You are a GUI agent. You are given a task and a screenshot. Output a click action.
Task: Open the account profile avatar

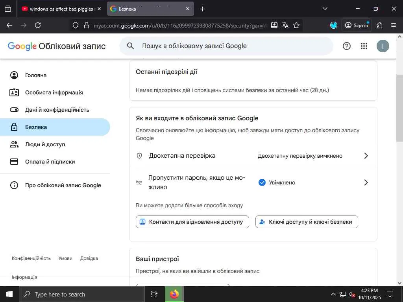tap(383, 46)
